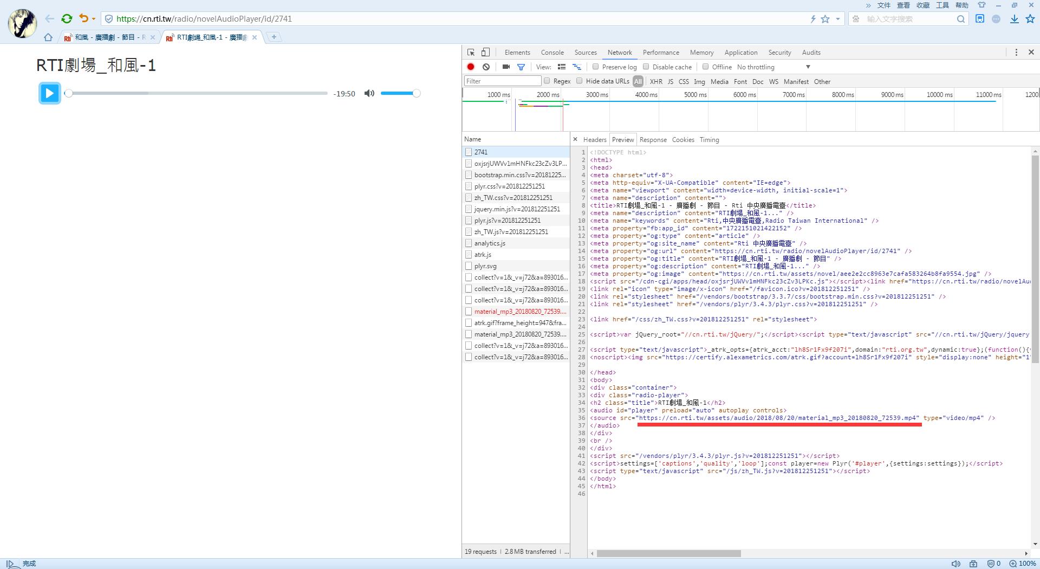Screen dimensions: 1040x569
Task: Click the 输入文字搜索 search box
Action: point(909,19)
